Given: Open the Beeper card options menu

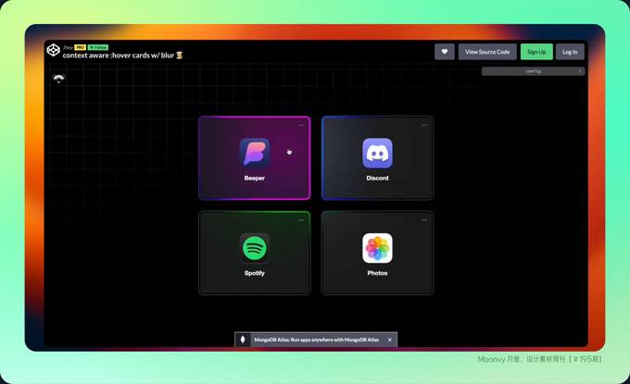Looking at the screenshot, I should [x=301, y=125].
